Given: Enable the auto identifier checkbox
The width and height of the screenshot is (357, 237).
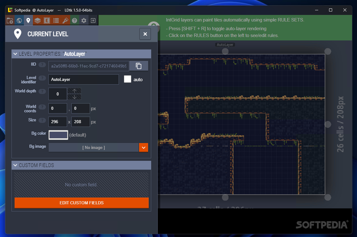Looking at the screenshot, I should click(128, 79).
